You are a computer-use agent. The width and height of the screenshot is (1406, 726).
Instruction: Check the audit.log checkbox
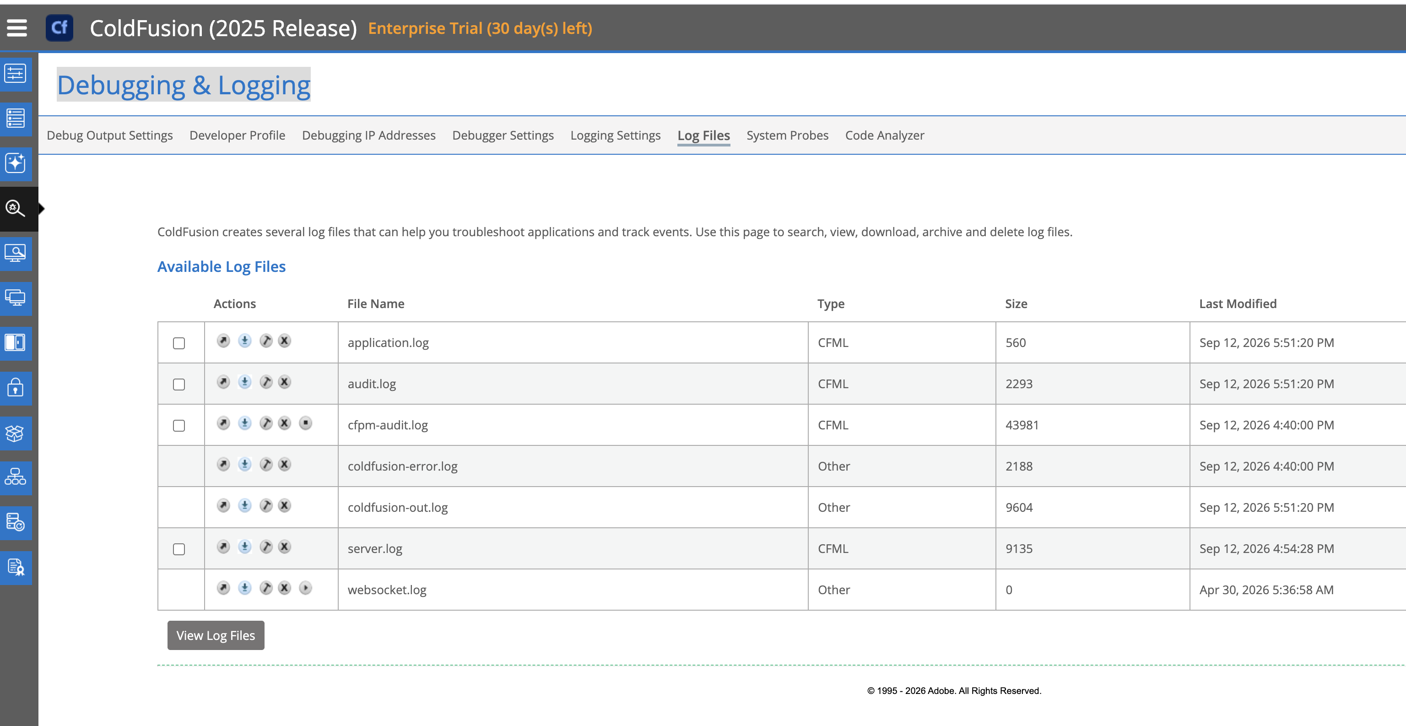point(179,385)
